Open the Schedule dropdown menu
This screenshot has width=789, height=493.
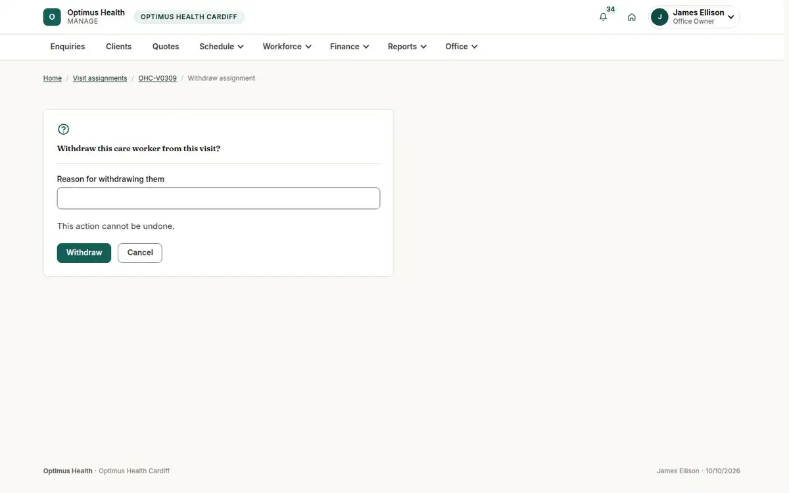point(222,47)
